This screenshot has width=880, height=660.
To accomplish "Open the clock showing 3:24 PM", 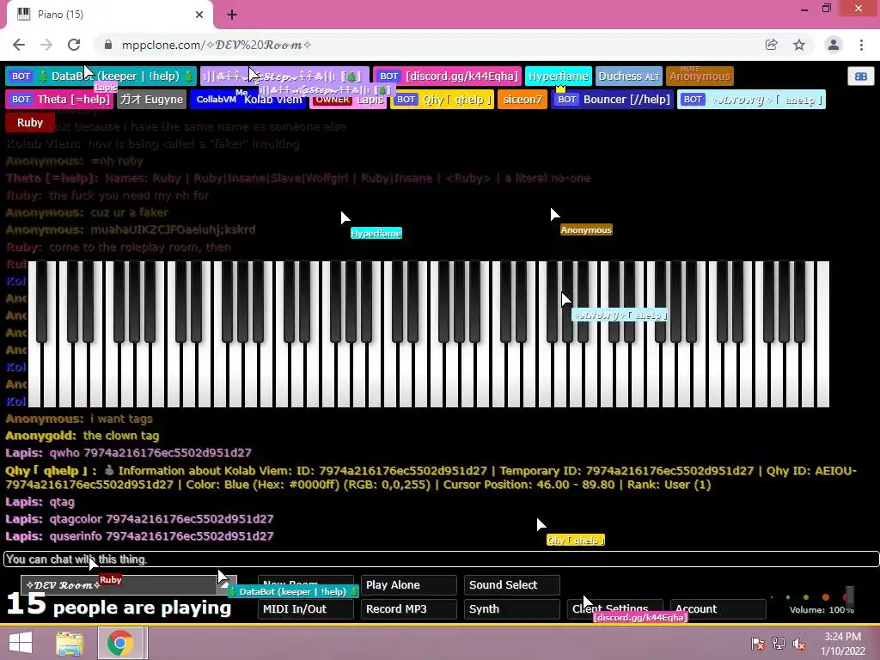I will coord(843,643).
